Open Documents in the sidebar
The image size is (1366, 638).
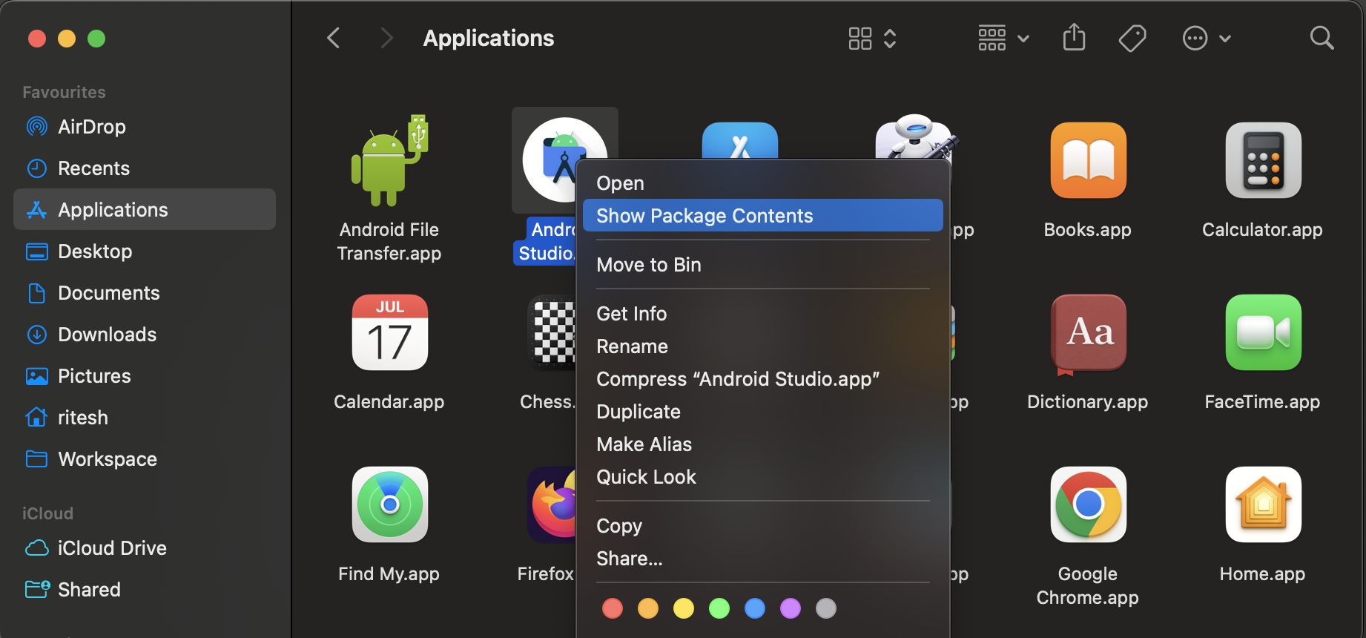[x=145, y=293]
